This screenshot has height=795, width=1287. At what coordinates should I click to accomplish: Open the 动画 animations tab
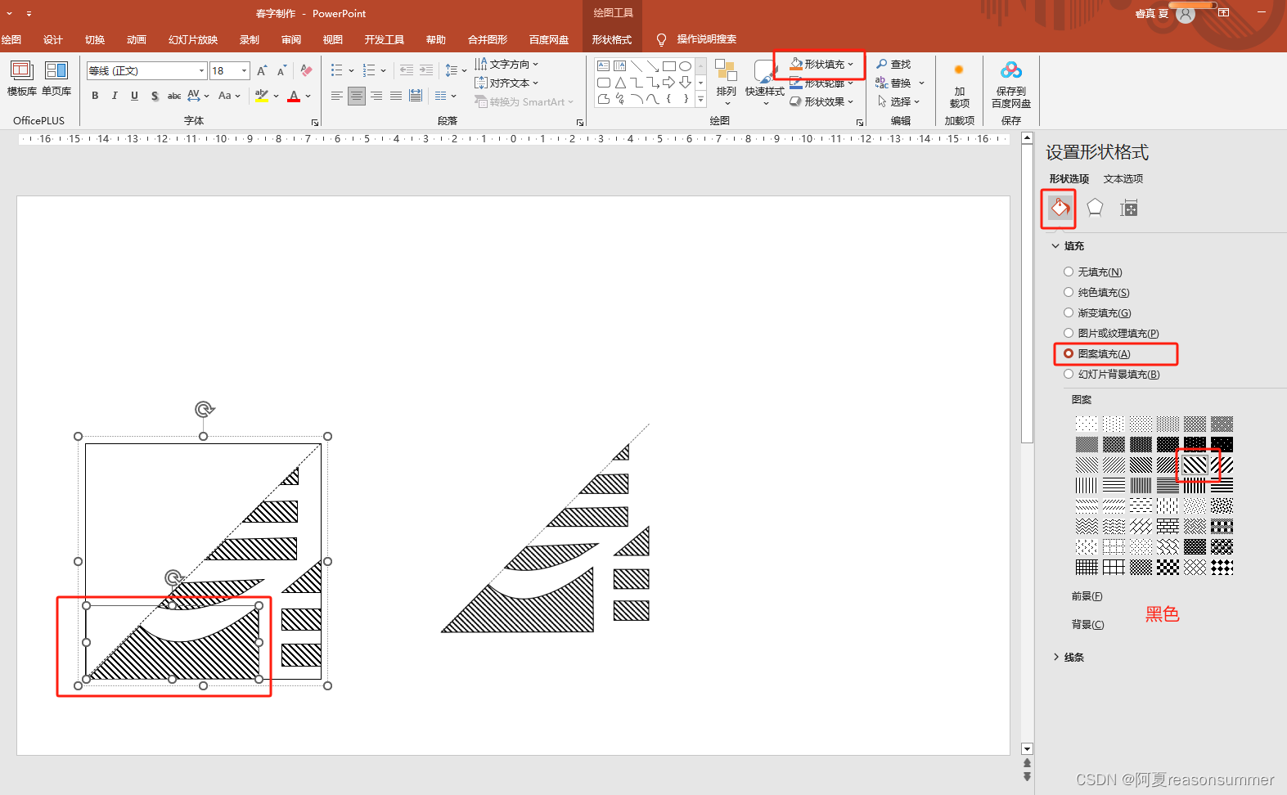tap(137, 40)
